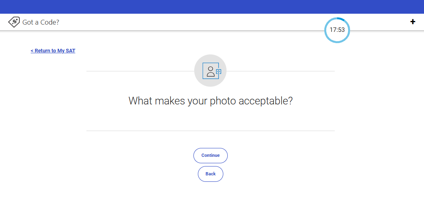The image size is (424, 206).
Task: Click the photo upload icon in gray circle
Action: tap(211, 71)
